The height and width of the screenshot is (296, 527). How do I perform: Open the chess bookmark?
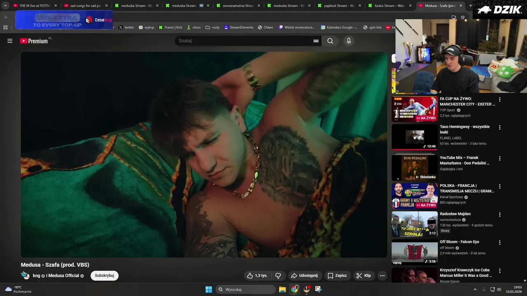194,28
